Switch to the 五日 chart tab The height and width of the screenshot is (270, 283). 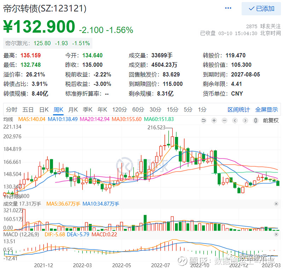(28, 109)
